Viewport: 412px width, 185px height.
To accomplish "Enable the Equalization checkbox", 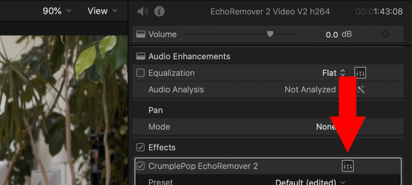I will coord(141,73).
